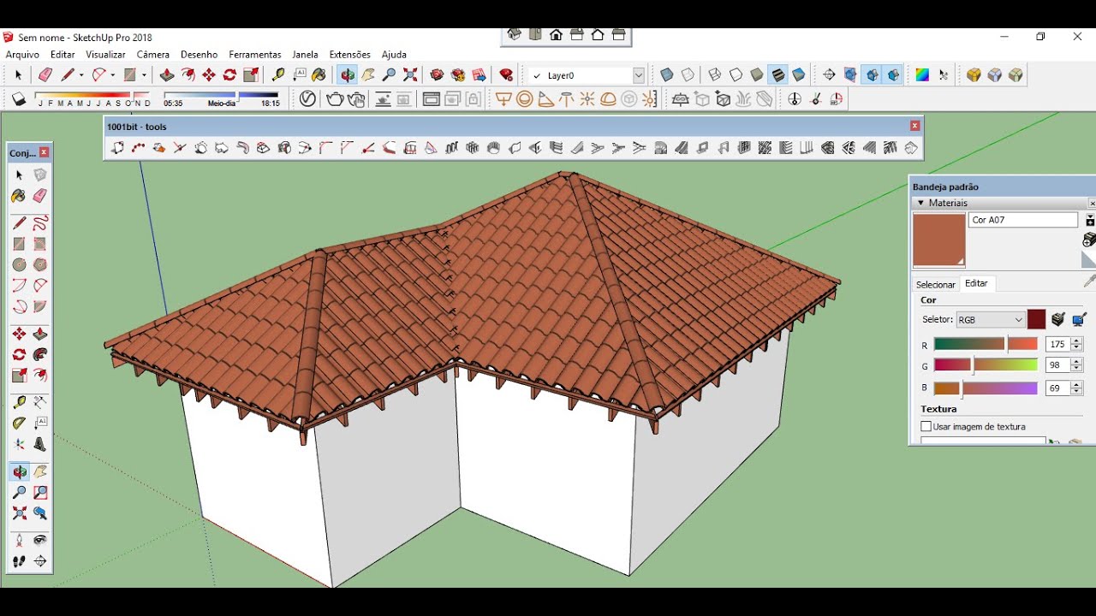Image resolution: width=1096 pixels, height=616 pixels.
Task: Increment the G value stepper
Action: (1076, 362)
